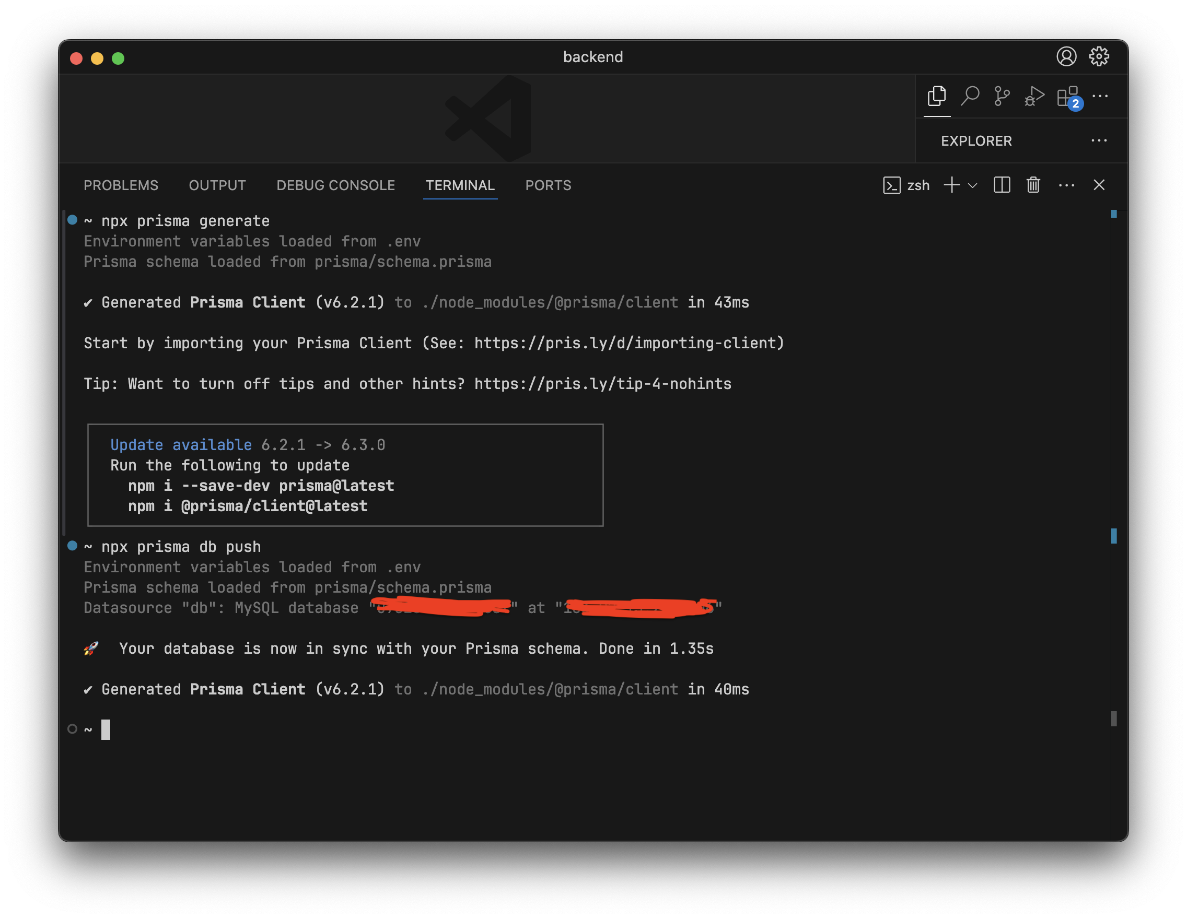Open the Source Control view
Viewport: 1187px width, 919px height.
(1002, 96)
